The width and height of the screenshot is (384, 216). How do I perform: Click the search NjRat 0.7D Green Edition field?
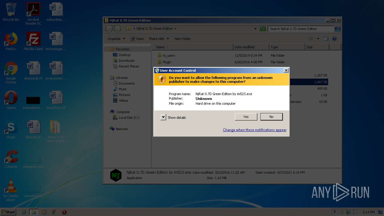point(301,29)
